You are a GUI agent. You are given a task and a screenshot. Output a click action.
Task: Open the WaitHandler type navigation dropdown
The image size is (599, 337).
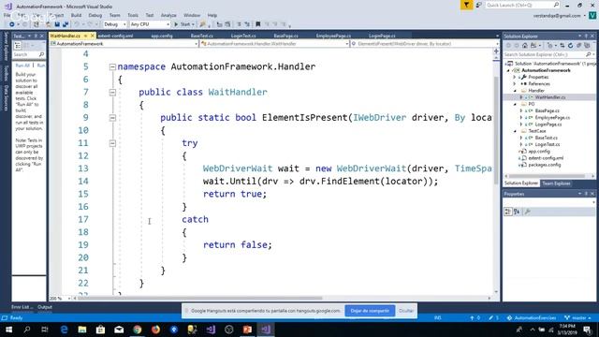[x=274, y=44]
